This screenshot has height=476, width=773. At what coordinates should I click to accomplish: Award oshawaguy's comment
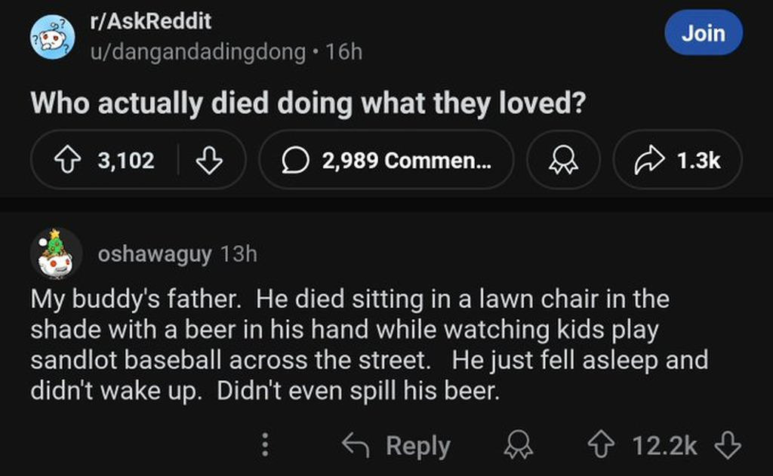pyautogui.click(x=519, y=445)
